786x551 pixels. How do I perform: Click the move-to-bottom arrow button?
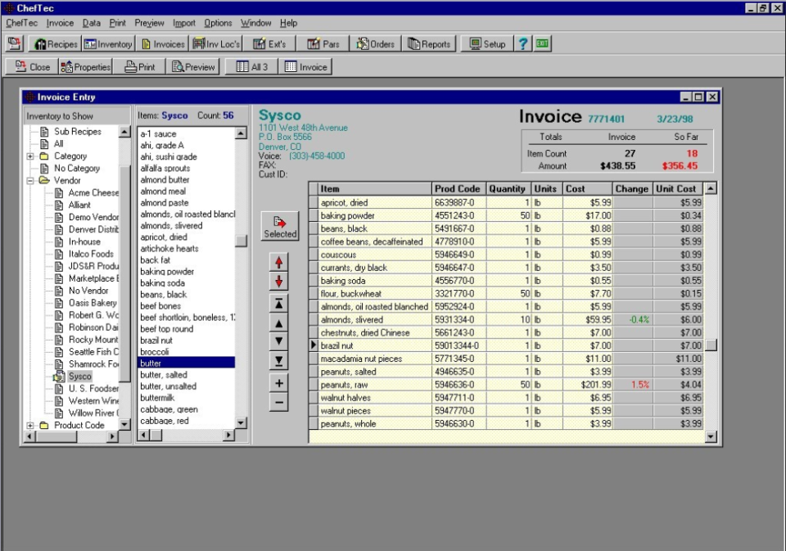[x=278, y=360]
